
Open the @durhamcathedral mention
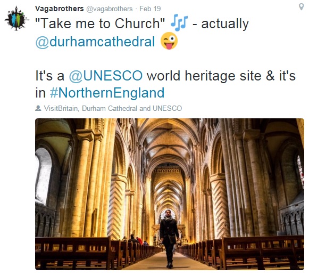coord(95,42)
